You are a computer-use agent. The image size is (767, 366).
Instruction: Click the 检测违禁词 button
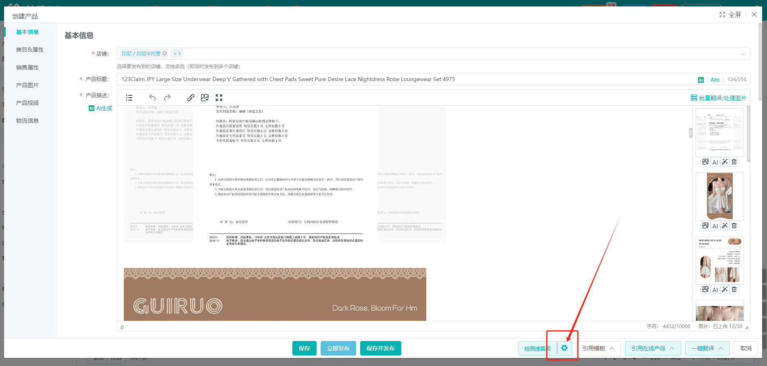pyautogui.click(x=538, y=348)
